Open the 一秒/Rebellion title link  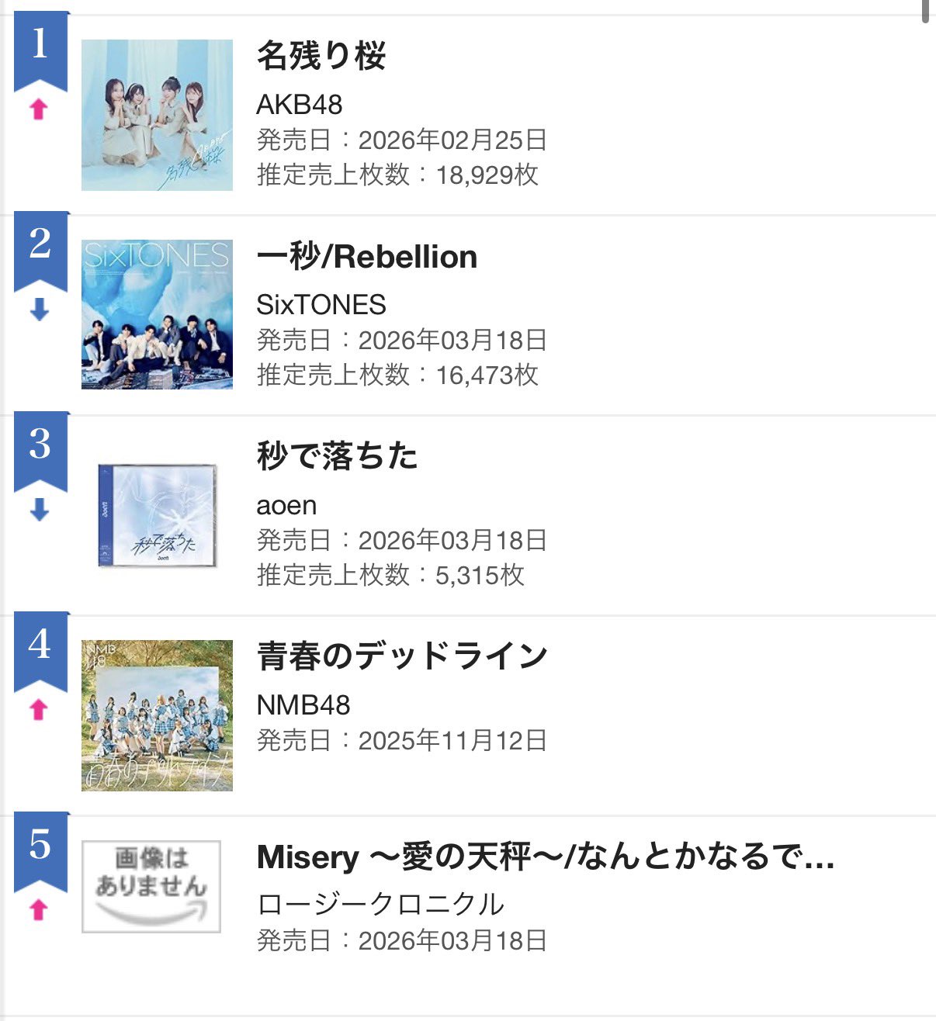pos(366,257)
